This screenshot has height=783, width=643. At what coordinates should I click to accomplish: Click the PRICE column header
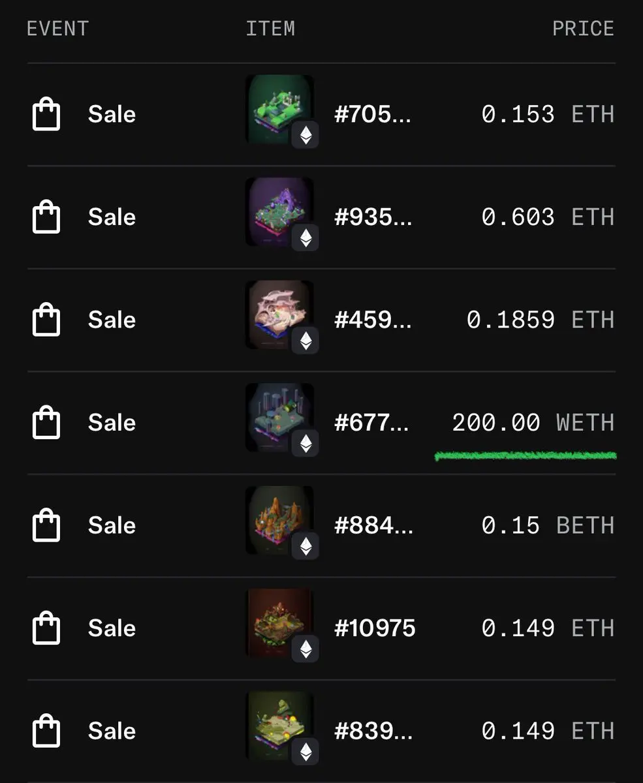click(x=583, y=29)
